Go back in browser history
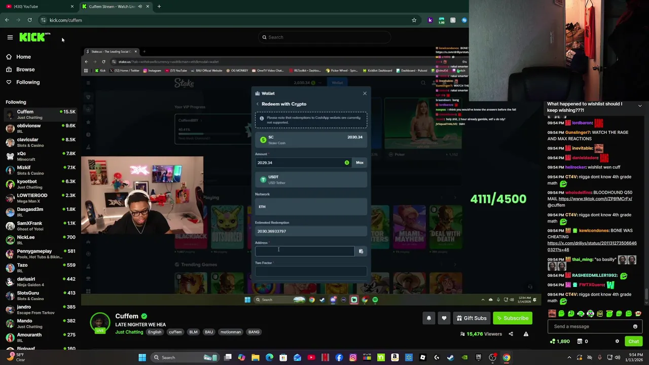649x365 pixels. click(7, 20)
